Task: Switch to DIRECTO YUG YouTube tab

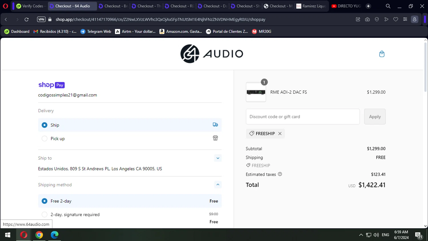Action: pos(346,6)
